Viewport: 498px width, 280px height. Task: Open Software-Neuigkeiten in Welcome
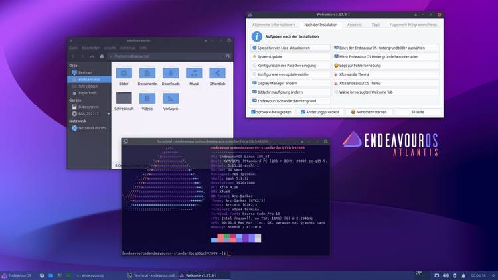(x=272, y=112)
